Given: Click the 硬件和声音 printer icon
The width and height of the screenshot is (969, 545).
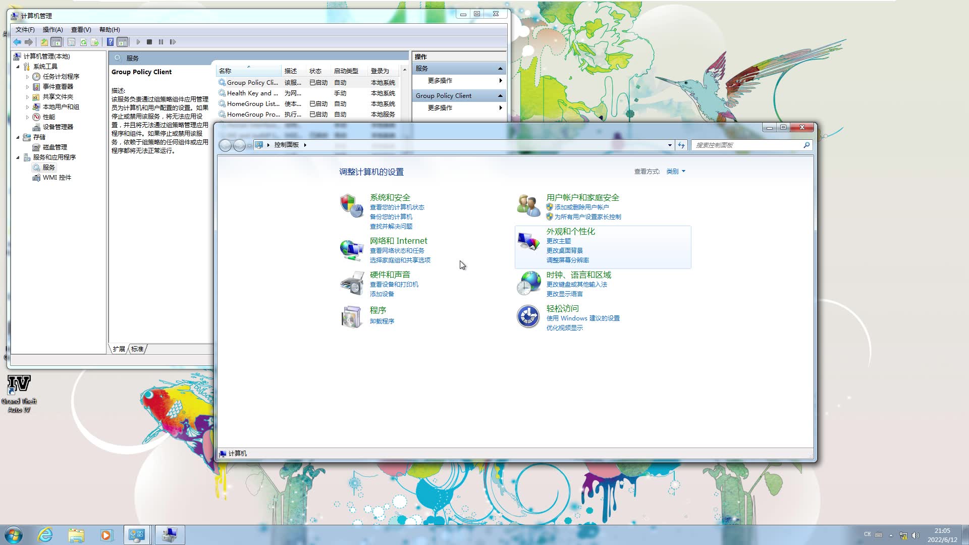Looking at the screenshot, I should coord(351,283).
